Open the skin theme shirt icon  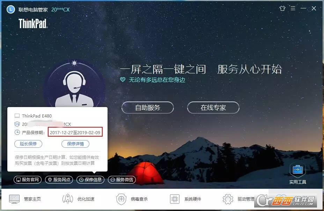pos(282,8)
